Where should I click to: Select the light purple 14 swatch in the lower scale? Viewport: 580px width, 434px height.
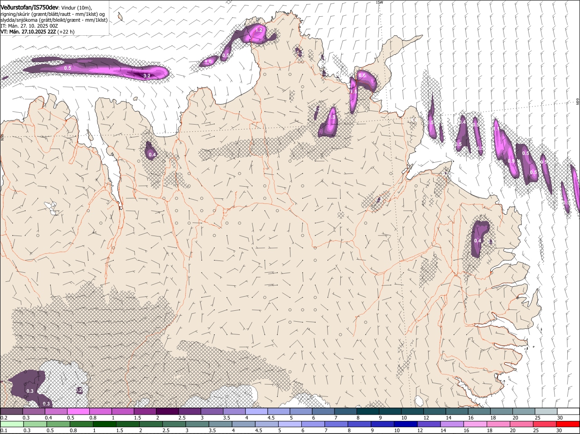point(451,424)
